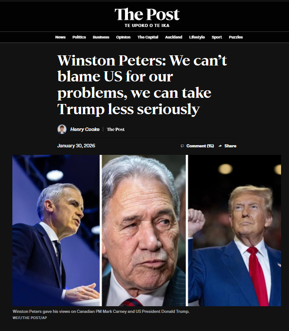This screenshot has width=289, height=331.
Task: Click the Donald Trump photo panel
Action: 234,231
